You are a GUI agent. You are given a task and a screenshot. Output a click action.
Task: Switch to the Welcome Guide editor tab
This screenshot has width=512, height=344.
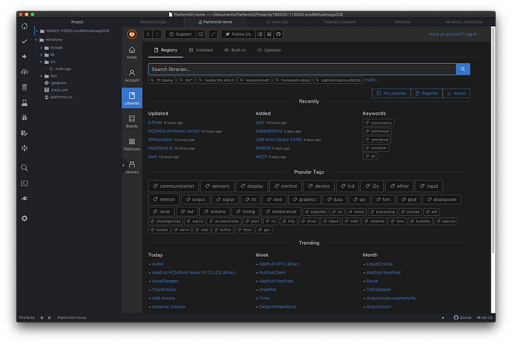pos(153,22)
